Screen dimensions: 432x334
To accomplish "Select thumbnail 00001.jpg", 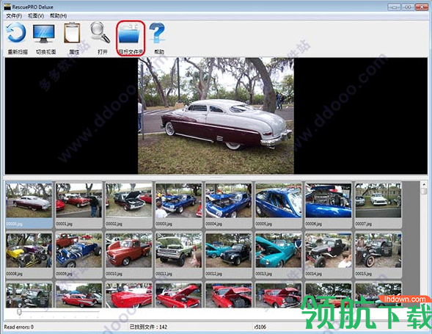I will tap(78, 205).
